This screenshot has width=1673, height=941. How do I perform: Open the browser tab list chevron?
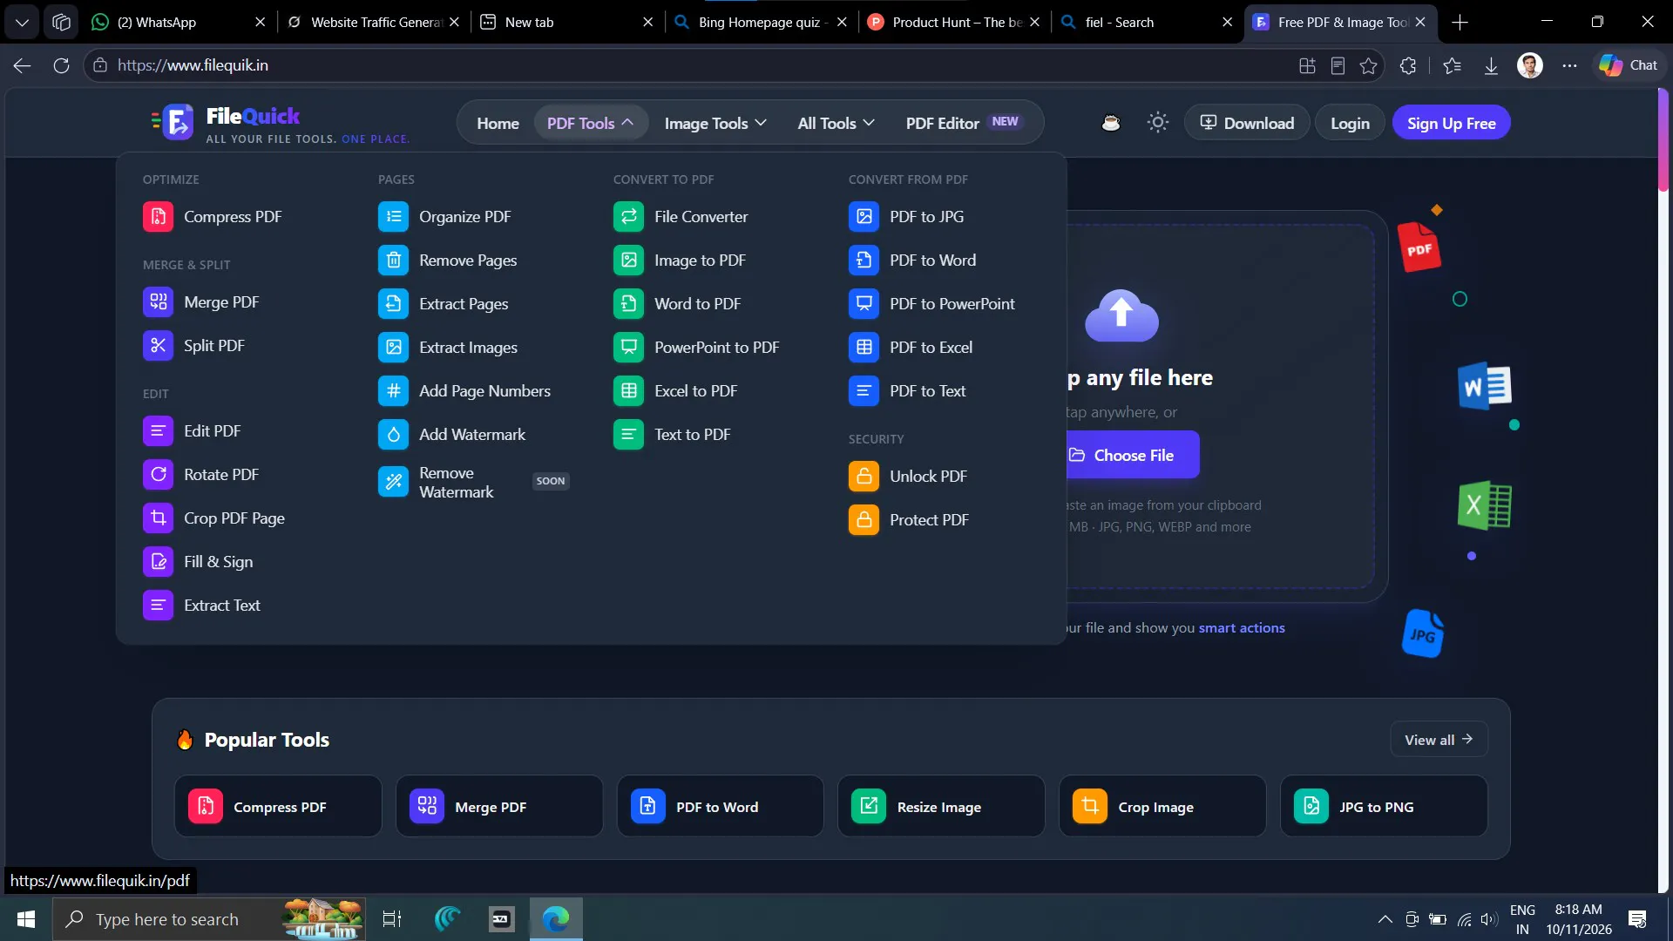click(x=22, y=22)
